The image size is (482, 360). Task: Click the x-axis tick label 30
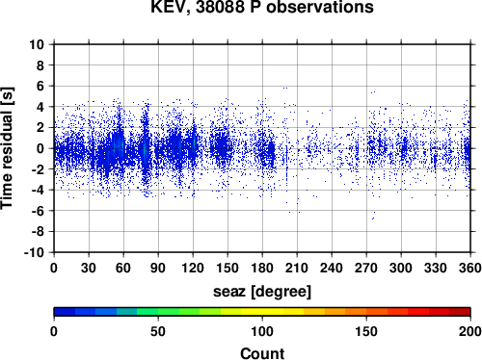(x=89, y=268)
